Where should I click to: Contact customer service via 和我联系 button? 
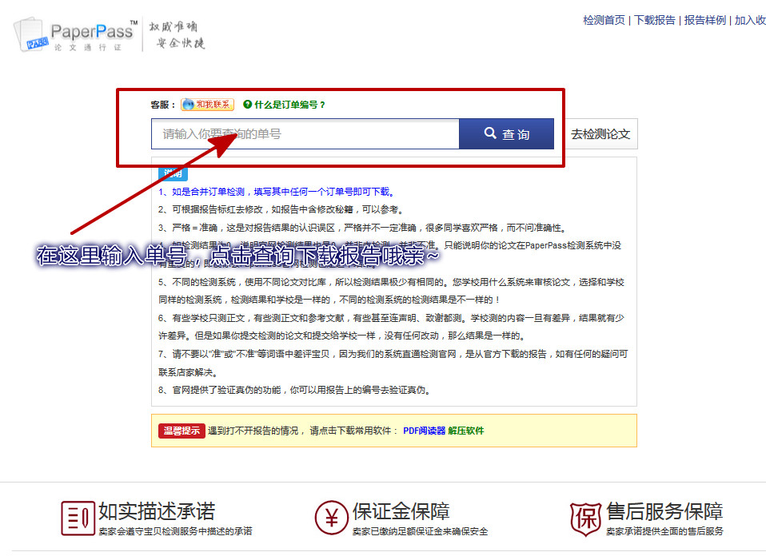tap(207, 105)
